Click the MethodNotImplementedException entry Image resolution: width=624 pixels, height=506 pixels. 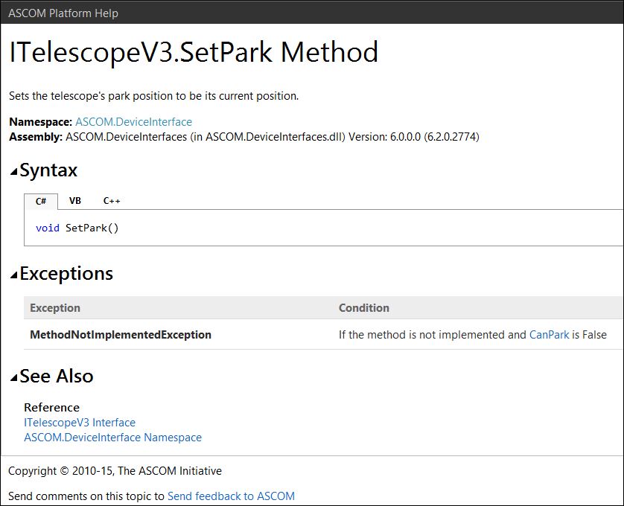pyautogui.click(x=121, y=335)
